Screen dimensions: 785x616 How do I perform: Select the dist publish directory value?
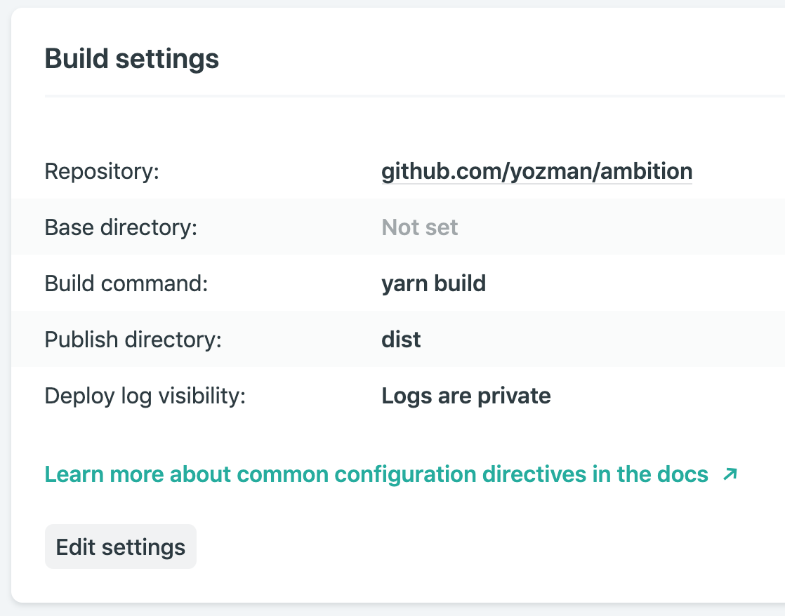coord(401,340)
